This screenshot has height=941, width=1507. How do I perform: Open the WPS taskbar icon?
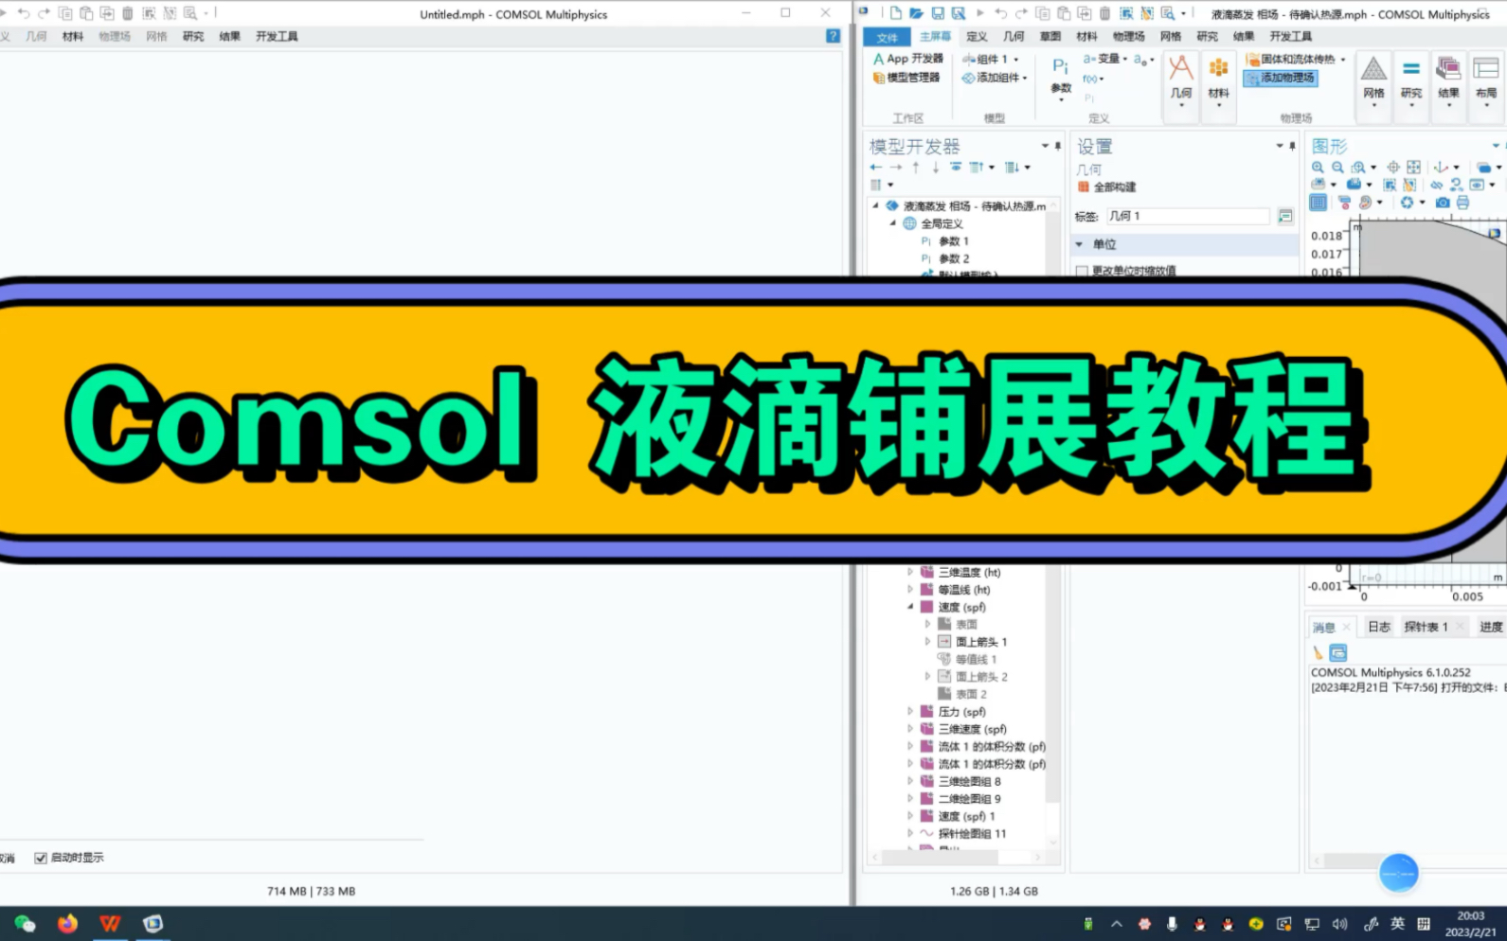point(110,923)
